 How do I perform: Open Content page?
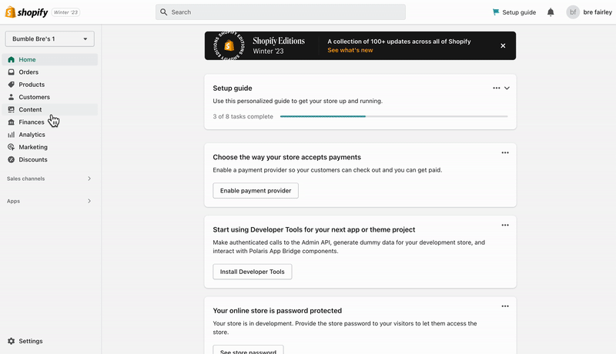coord(50,109)
